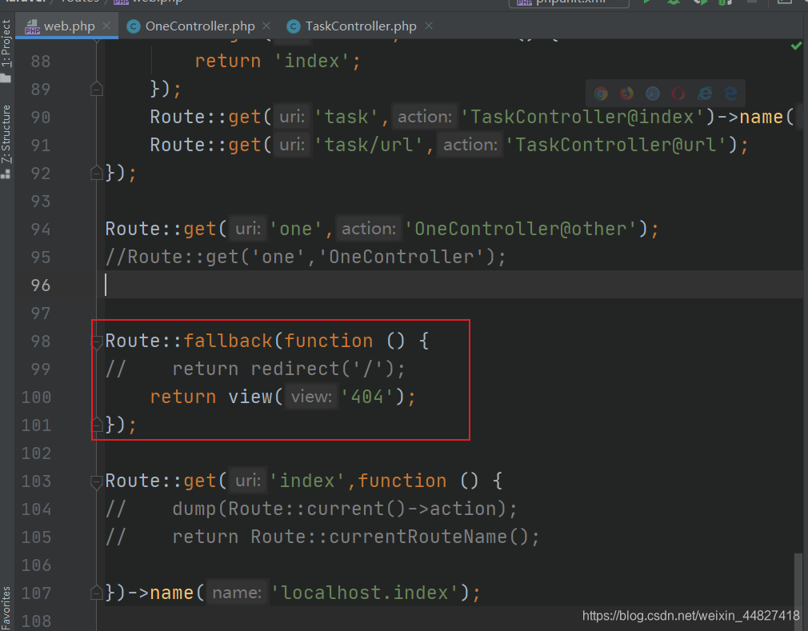
Task: Click the view function call on line 100
Action: pos(250,397)
